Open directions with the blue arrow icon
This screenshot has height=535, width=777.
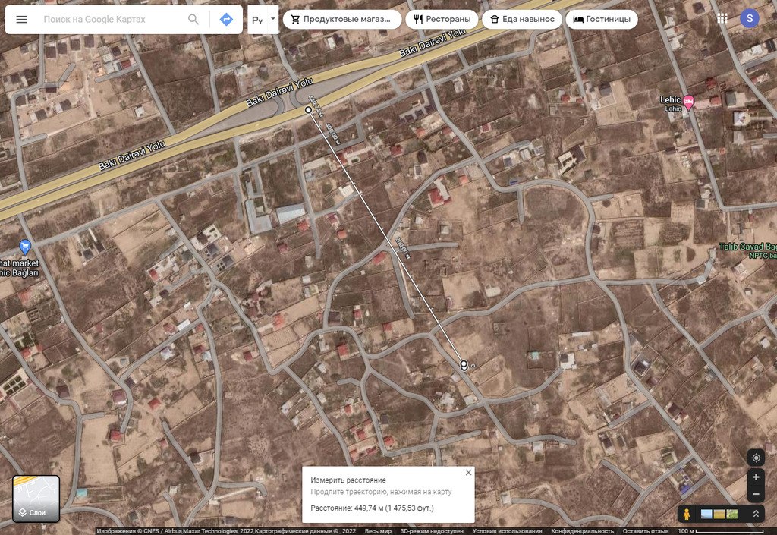coord(226,20)
